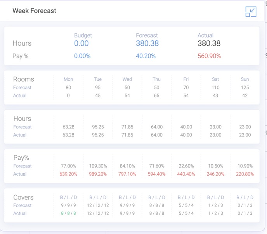The image size is (267, 234).
Task: Click Wed column header in Rooms
Action: pos(127,79)
